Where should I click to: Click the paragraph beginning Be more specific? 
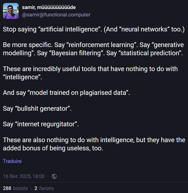pyautogui.click(x=93, y=49)
